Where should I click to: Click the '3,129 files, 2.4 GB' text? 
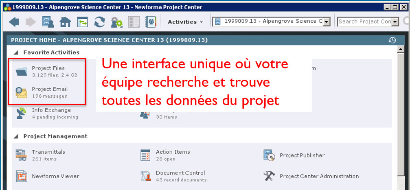coord(55,75)
